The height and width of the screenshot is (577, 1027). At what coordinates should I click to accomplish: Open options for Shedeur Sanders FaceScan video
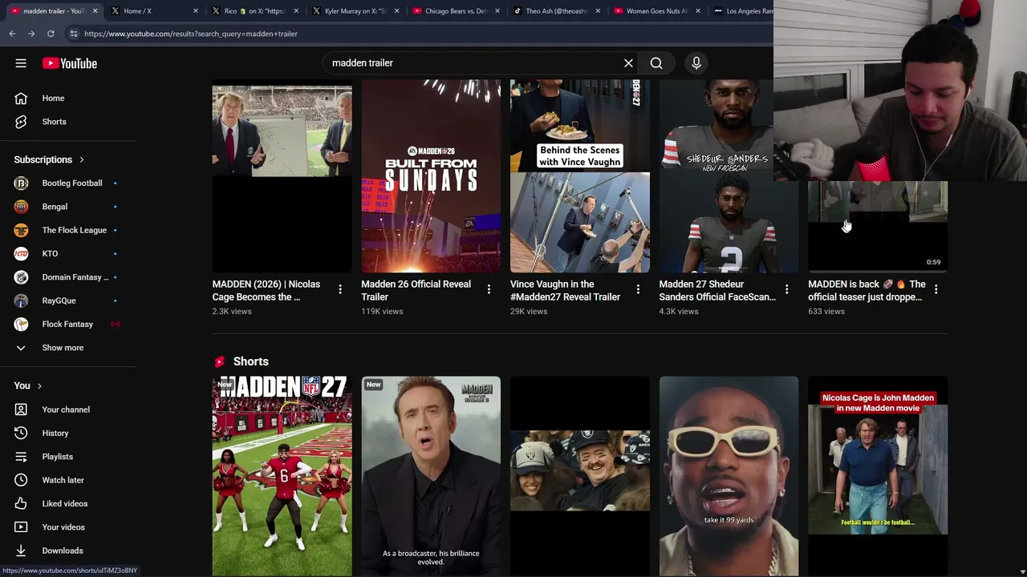[787, 289]
